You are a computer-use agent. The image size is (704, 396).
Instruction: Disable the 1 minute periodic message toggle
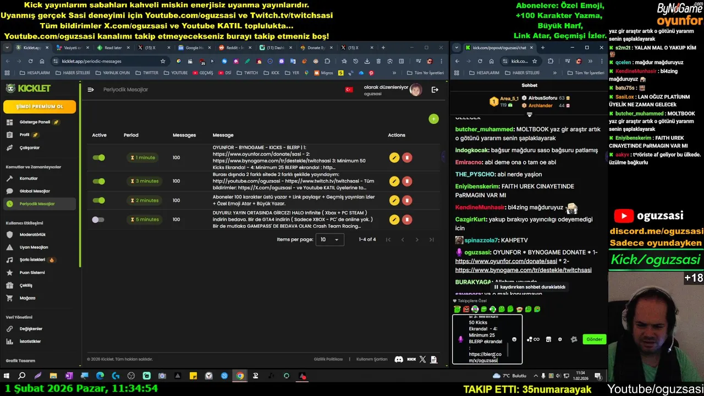click(98, 157)
